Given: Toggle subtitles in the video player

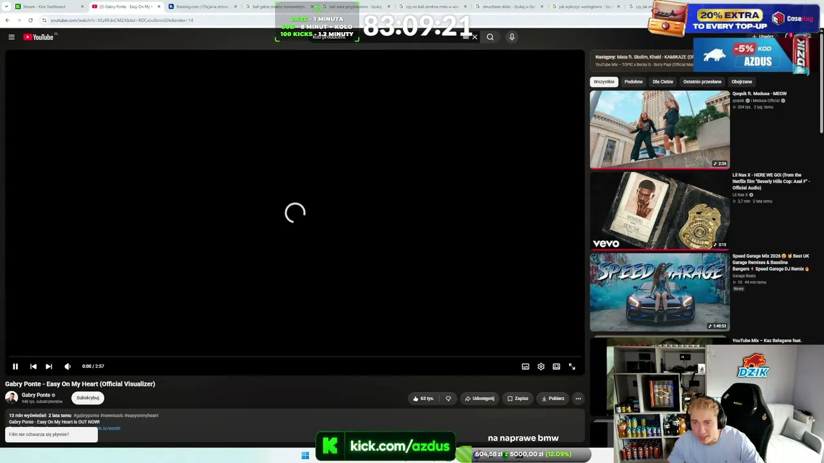Looking at the screenshot, I should click(x=525, y=367).
